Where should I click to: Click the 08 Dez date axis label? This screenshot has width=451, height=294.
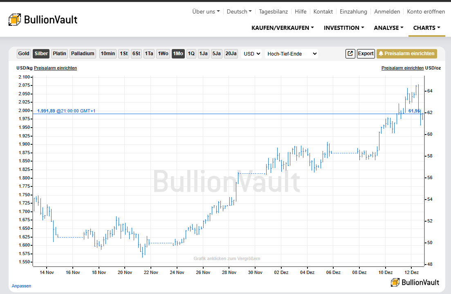click(x=359, y=272)
